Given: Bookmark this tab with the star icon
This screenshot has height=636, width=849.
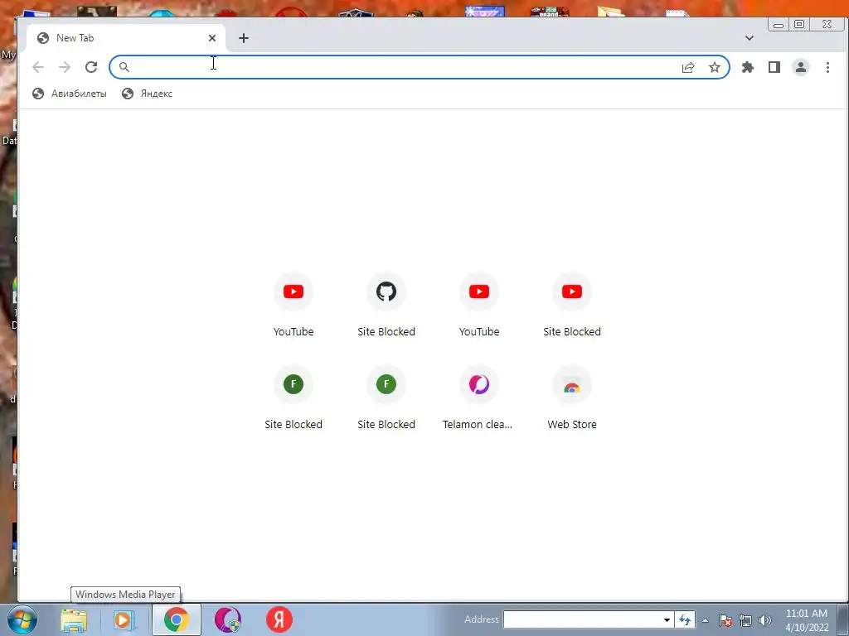Looking at the screenshot, I should [x=715, y=67].
